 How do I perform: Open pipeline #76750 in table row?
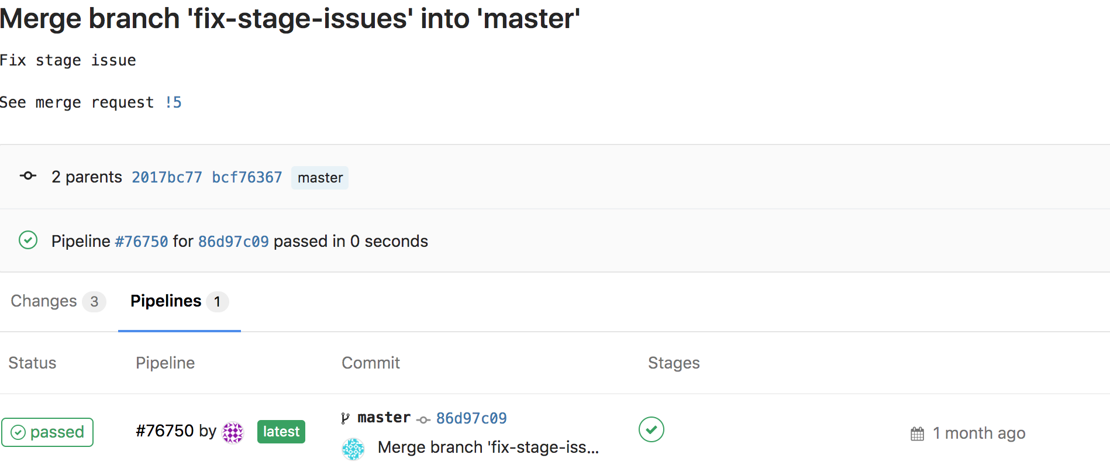[x=164, y=431]
